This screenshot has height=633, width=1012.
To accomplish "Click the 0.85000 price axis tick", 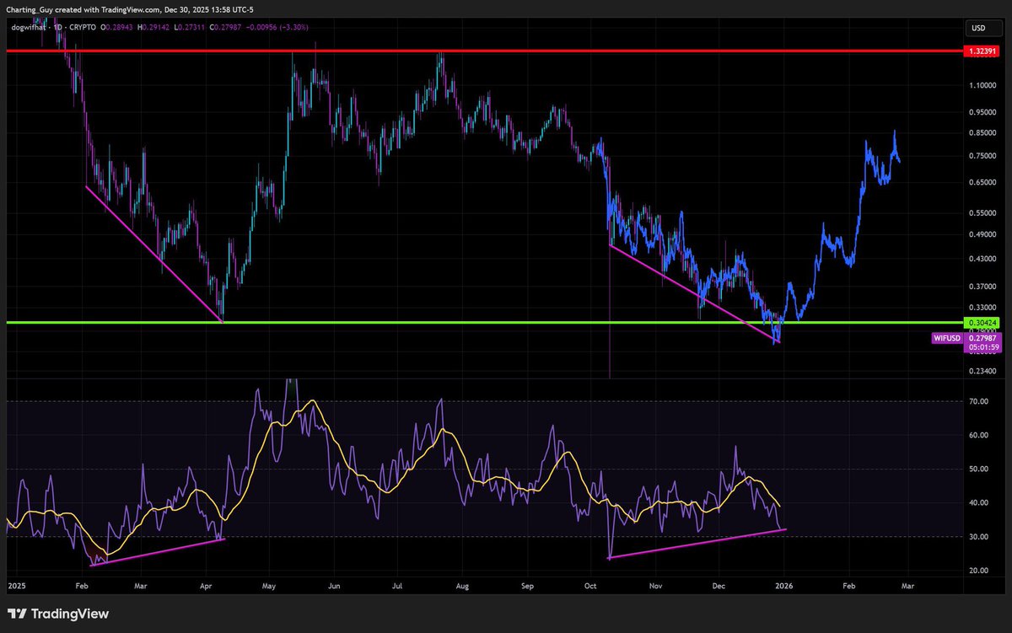I will tap(982, 132).
